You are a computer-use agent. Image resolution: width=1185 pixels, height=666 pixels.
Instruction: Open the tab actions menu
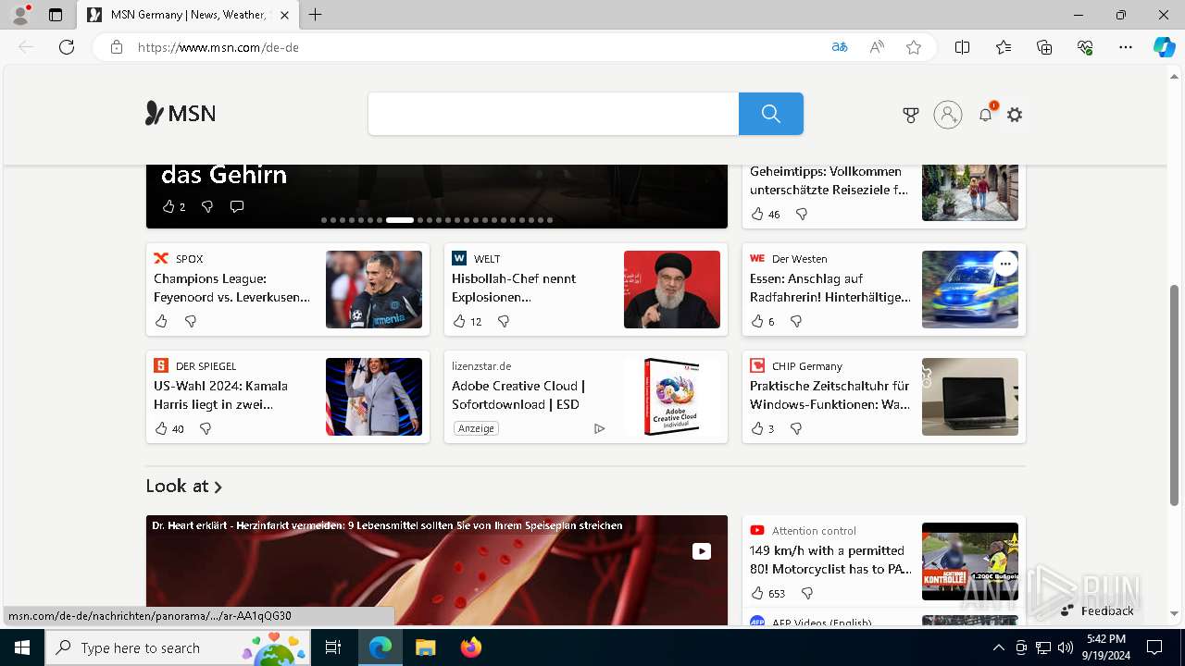(56, 15)
